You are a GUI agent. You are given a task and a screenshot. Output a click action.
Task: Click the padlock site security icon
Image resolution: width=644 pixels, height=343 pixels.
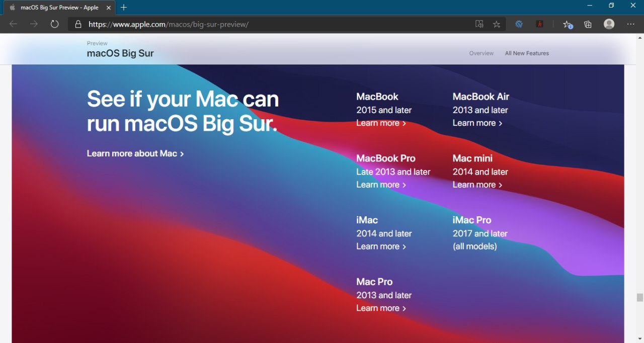78,24
